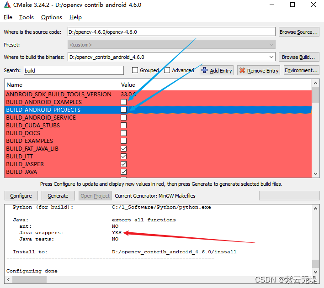Click the cache list scroll down arrow
The width and height of the screenshot is (324, 288).
click(x=315, y=174)
